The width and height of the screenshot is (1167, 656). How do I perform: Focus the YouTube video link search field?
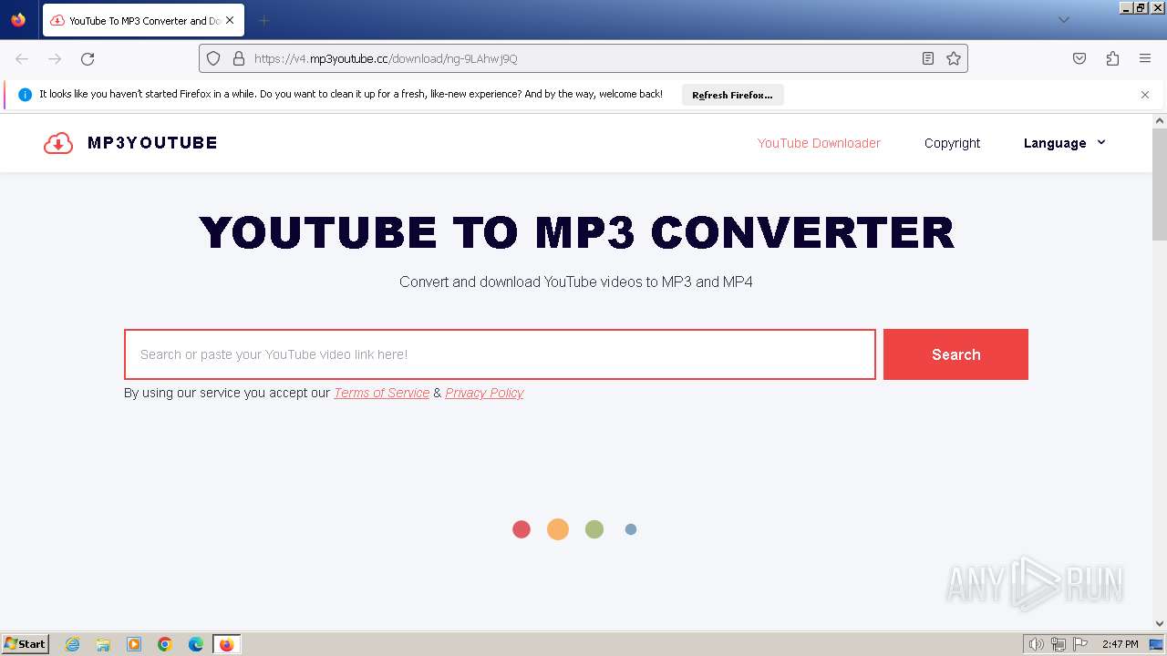pos(500,354)
